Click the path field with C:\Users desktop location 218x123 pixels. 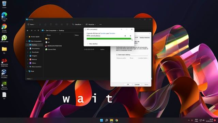click(x=132, y=55)
